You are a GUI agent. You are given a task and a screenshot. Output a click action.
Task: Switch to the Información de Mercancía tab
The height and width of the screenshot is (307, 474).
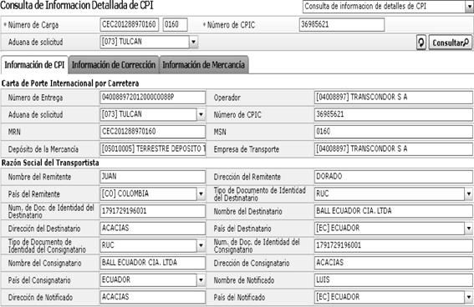point(204,64)
